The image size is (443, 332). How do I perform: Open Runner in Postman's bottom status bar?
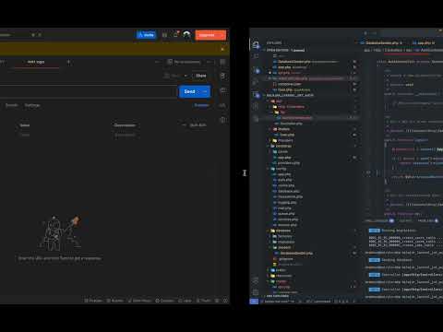pos(115,301)
